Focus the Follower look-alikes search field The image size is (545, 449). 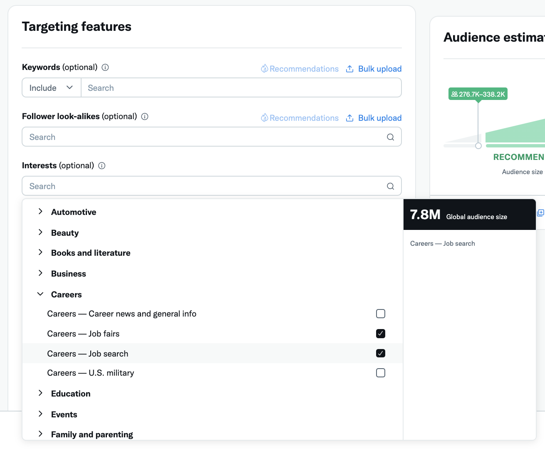212,137
